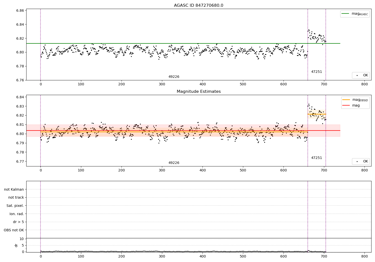Click the 400 x-tick under the middle plot

coord(202,170)
